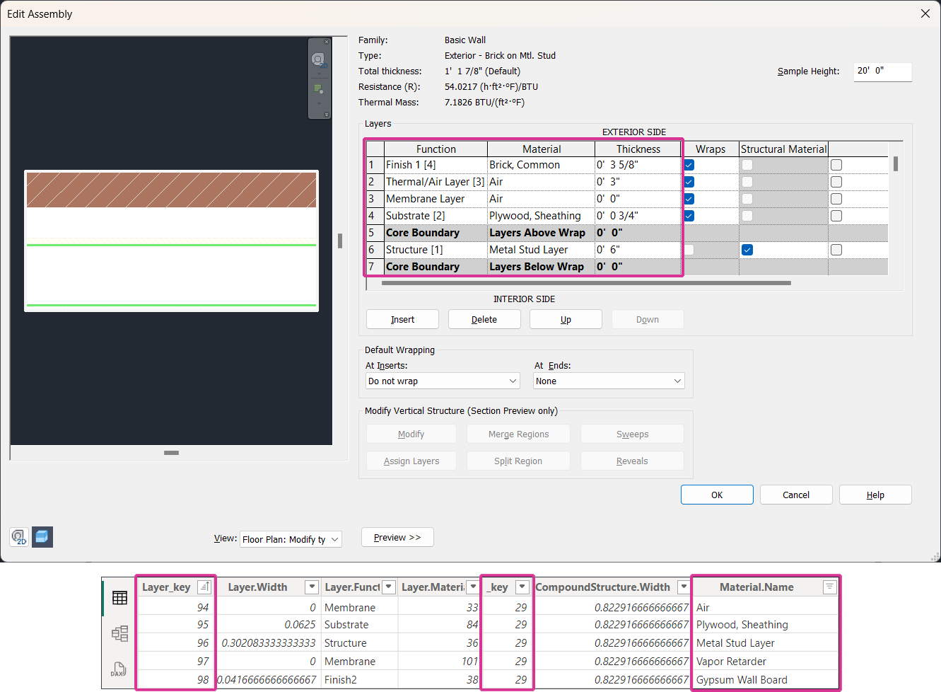This screenshot has width=941, height=692.
Task: Open the View Floor Plan dropdown
Action: [x=291, y=539]
